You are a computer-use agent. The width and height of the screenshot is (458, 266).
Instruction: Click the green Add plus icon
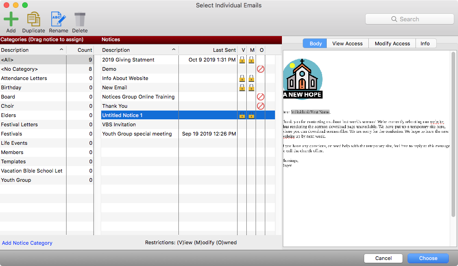point(11,19)
